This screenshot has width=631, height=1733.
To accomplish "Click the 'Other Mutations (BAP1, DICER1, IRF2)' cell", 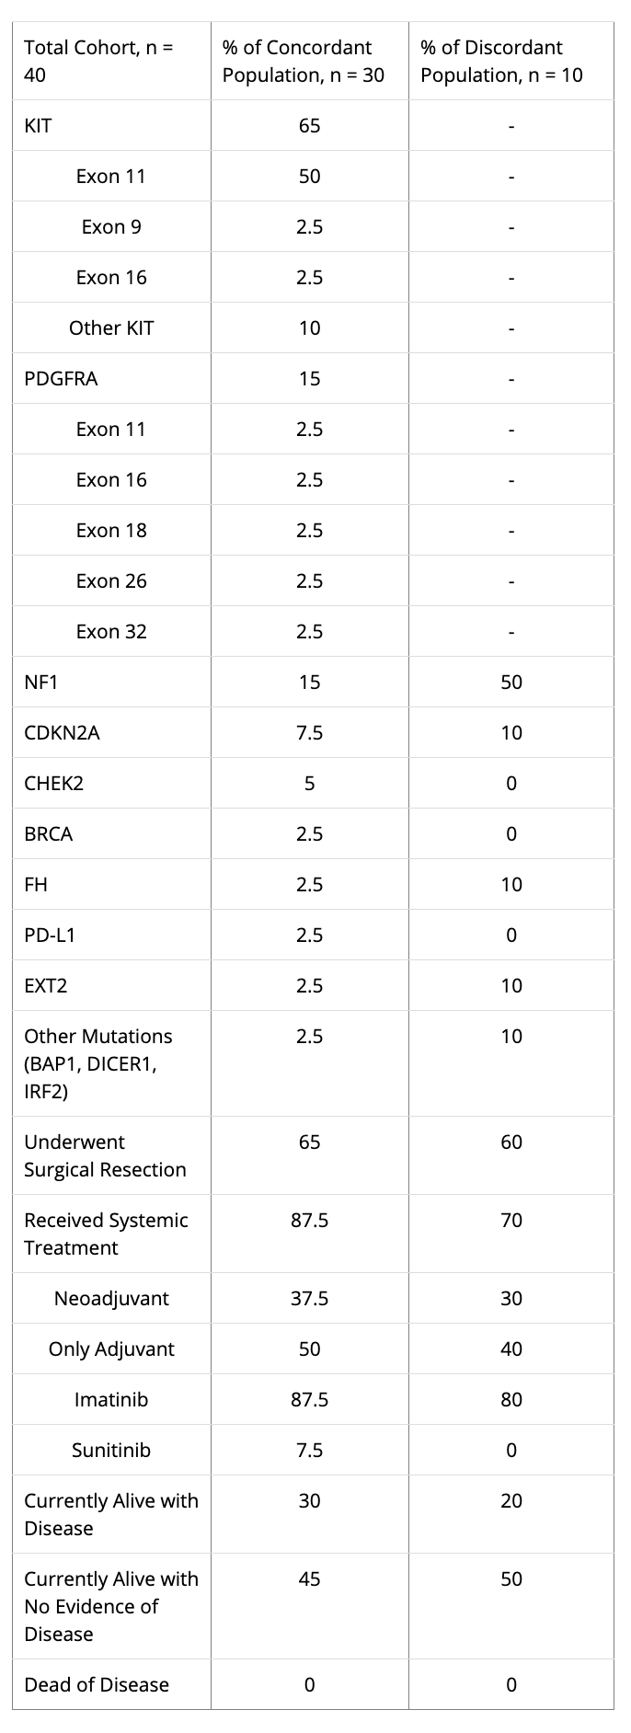I will click(98, 1063).
